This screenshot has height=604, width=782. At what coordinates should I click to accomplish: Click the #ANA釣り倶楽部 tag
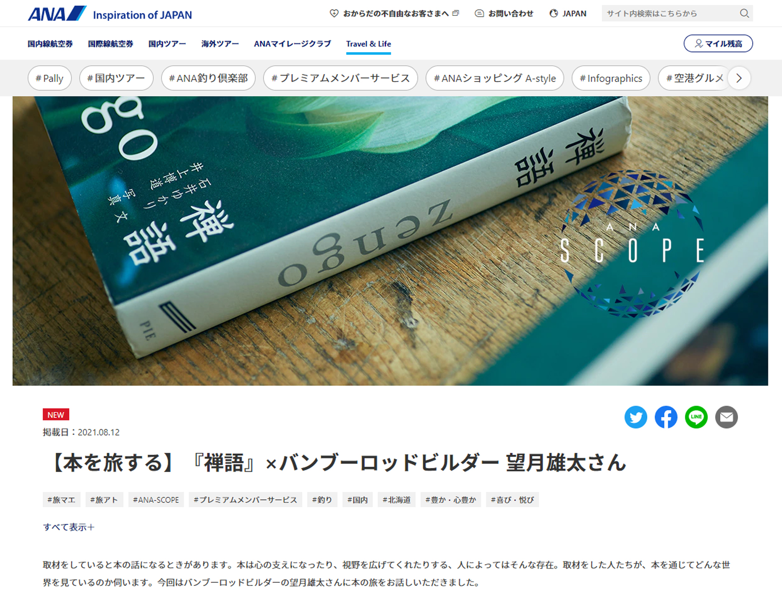coord(209,78)
